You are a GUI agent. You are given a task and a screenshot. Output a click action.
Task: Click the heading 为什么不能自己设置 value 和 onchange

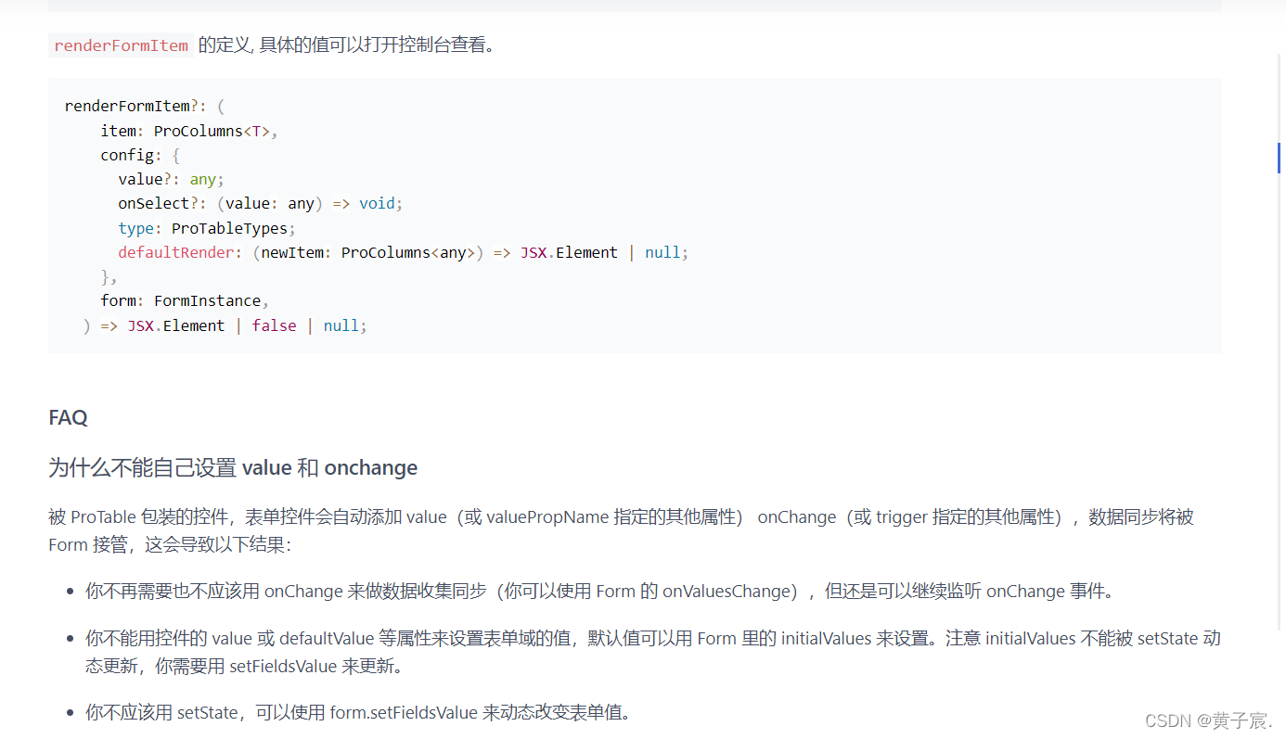pos(233,467)
